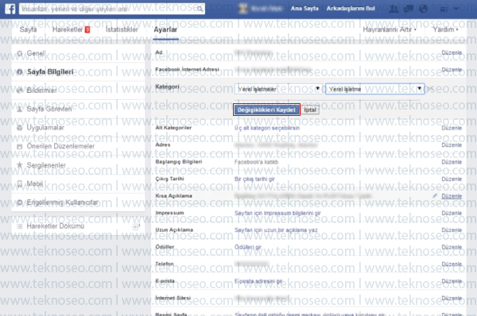
Task: Click 'Üç alt kategori seçebilirsin' link
Action: tap(267, 128)
